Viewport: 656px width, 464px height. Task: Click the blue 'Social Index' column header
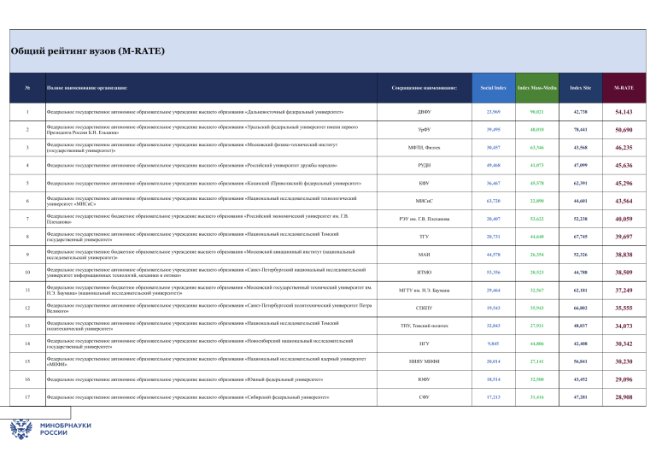pyautogui.click(x=493, y=88)
